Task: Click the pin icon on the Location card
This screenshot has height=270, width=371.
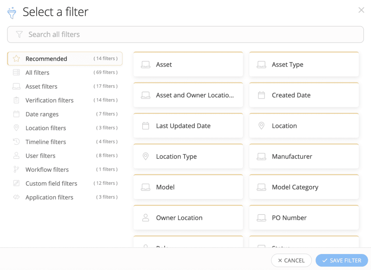Action: click(262, 126)
